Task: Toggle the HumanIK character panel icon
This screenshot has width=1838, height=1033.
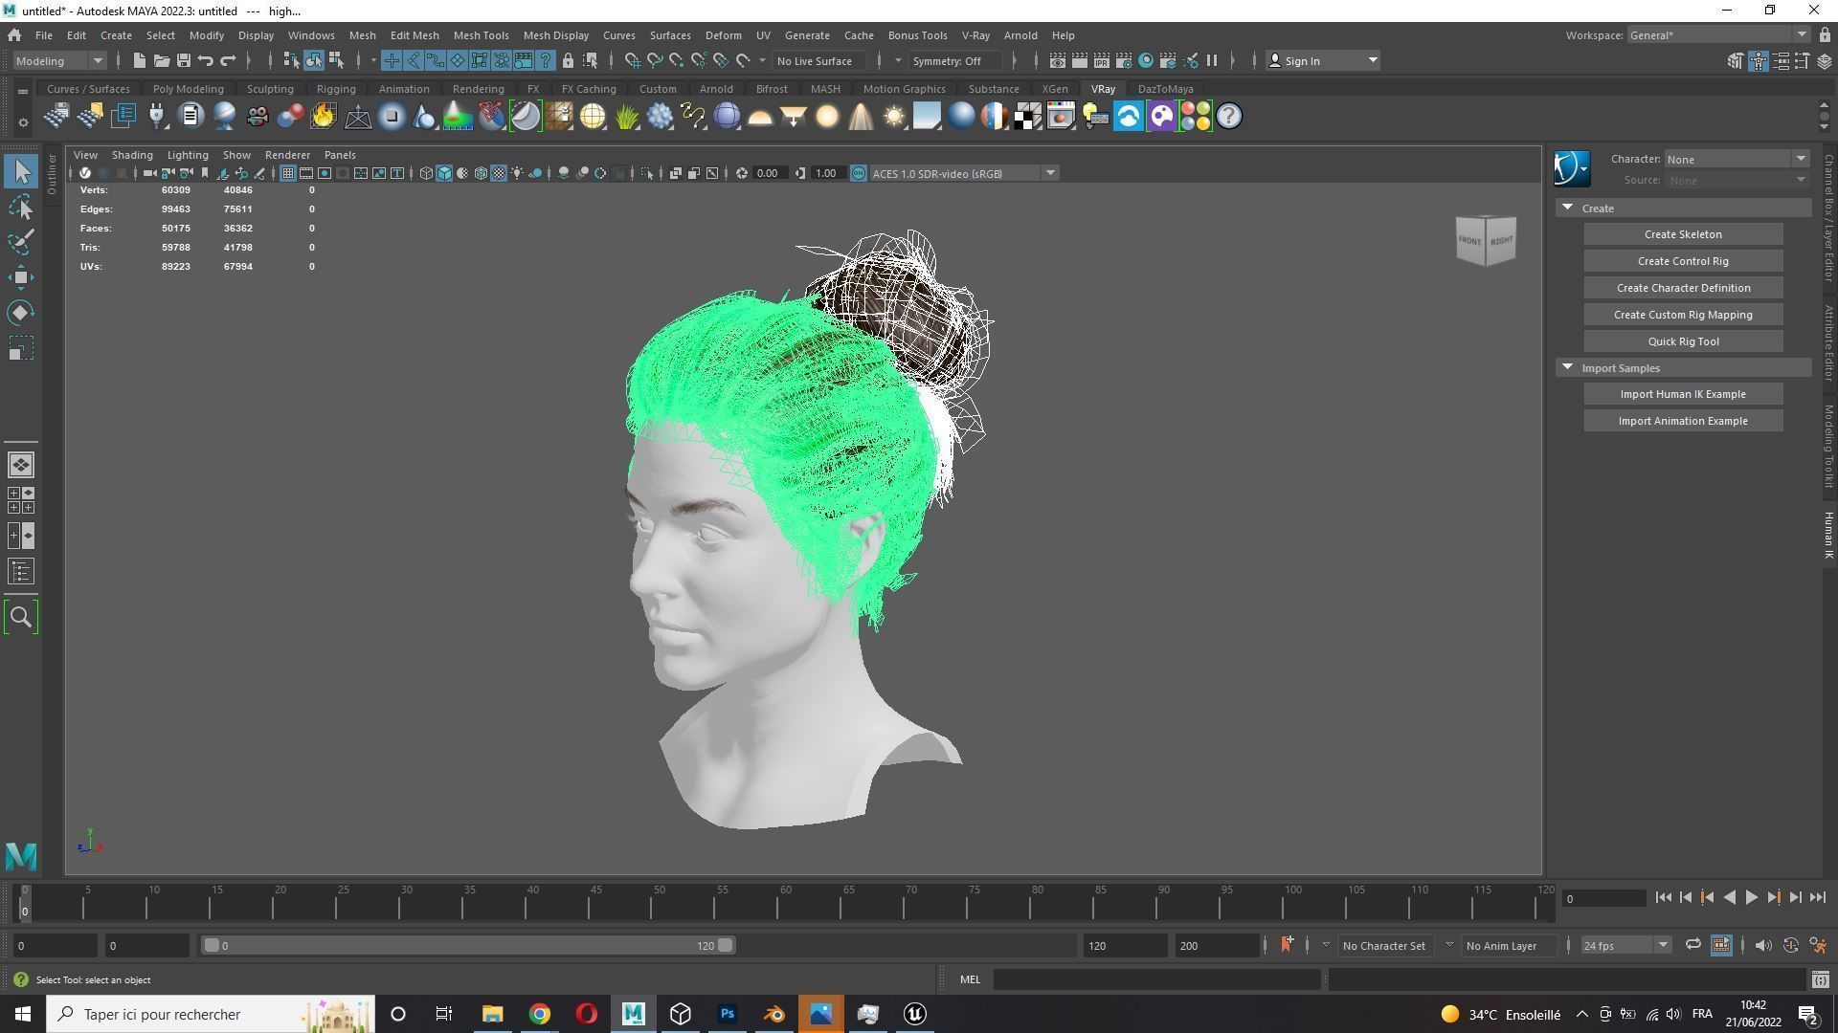Action: coord(1759,61)
